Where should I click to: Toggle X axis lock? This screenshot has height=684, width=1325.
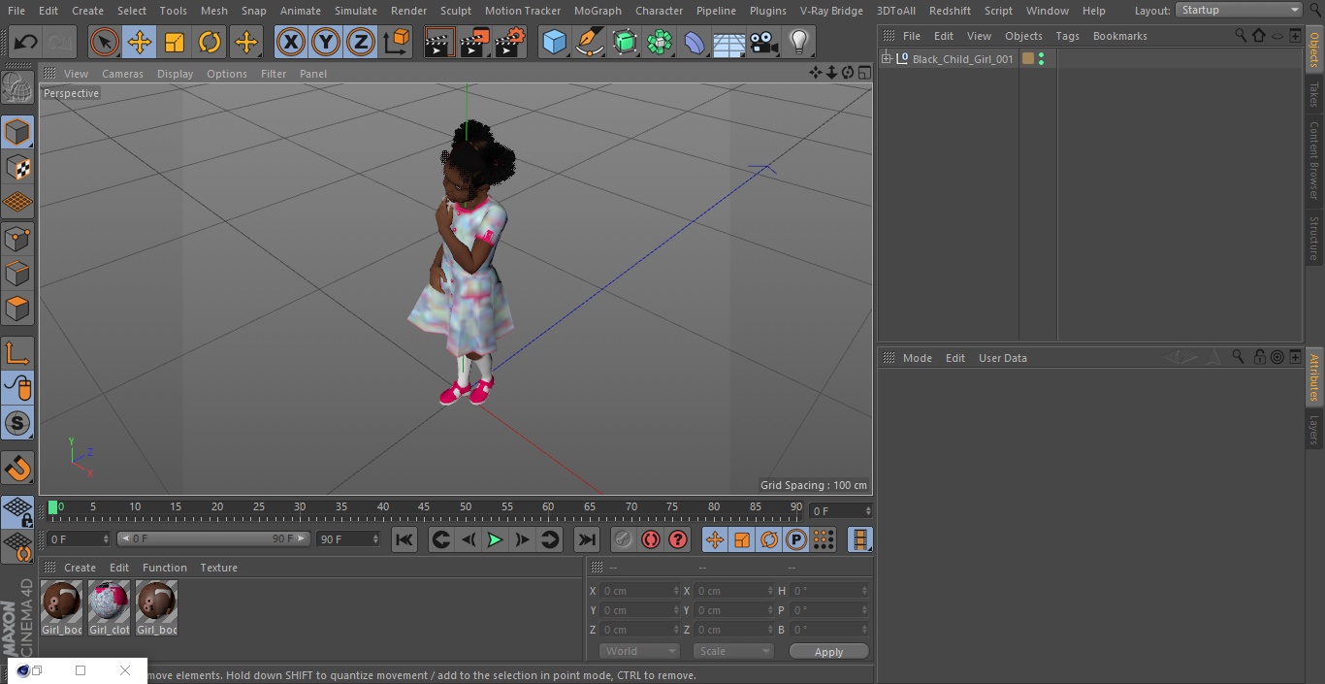point(290,42)
